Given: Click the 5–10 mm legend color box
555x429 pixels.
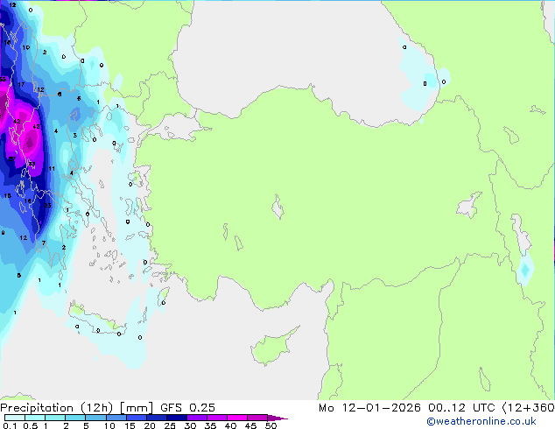Looking at the screenshot, I should pos(95,418).
